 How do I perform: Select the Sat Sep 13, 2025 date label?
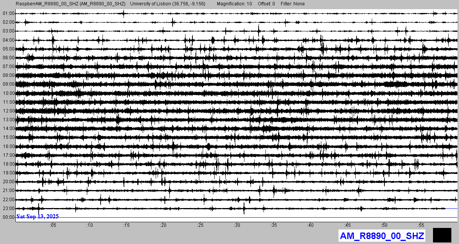click(37, 216)
